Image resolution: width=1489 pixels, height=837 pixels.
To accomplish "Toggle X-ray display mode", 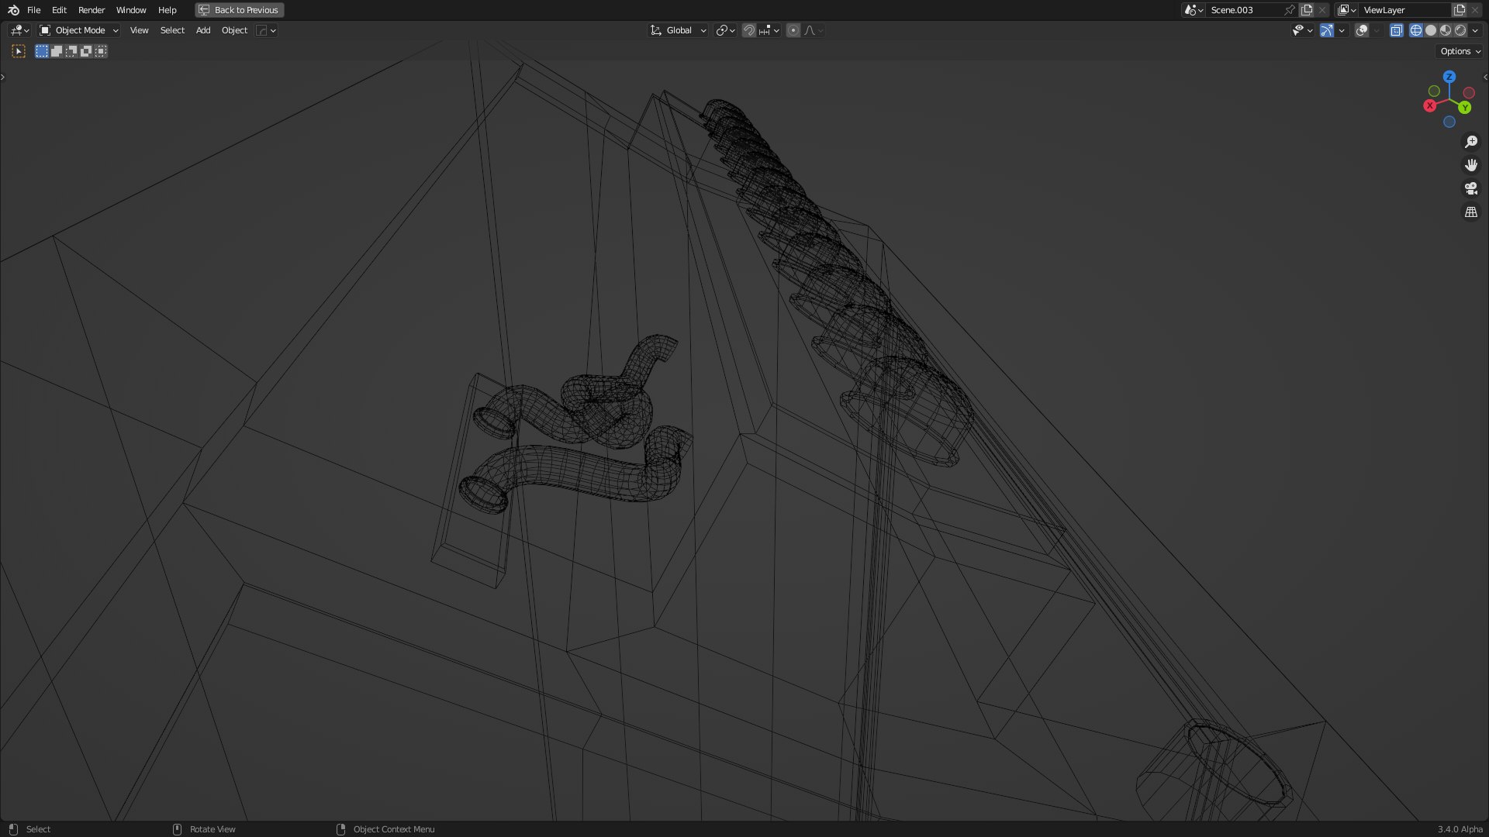I will (1397, 30).
